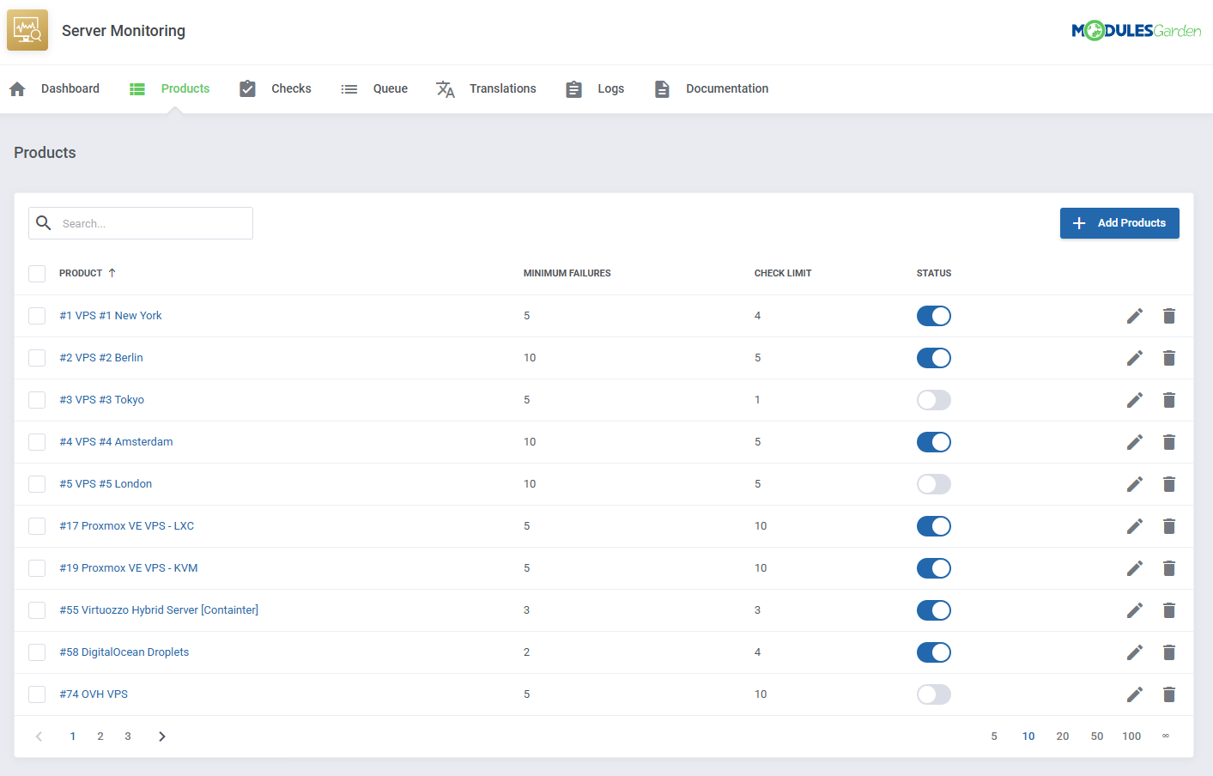1213x776 pixels.
Task: Edit the #3 VPS #3 Tokyo product
Action: pos(1135,399)
